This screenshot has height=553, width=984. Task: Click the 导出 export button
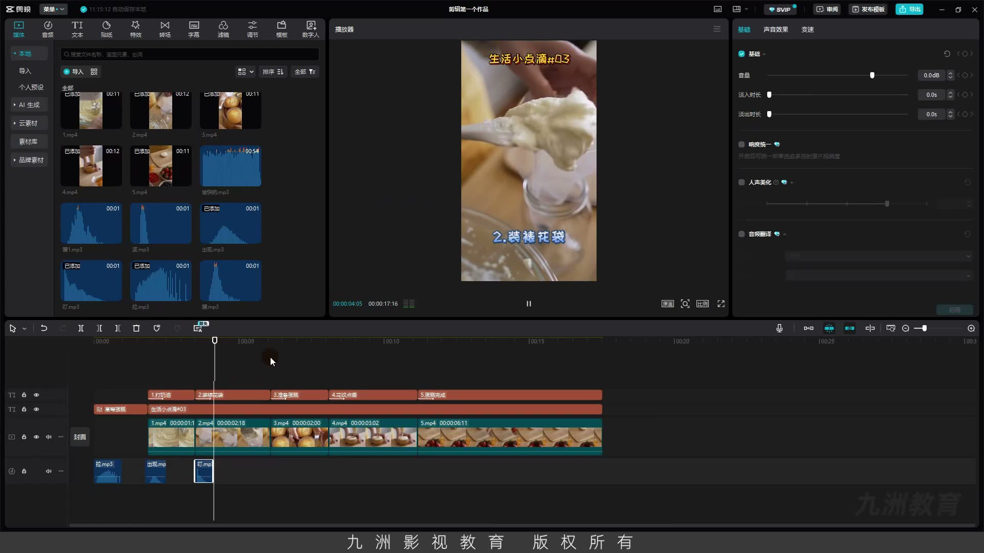point(910,9)
